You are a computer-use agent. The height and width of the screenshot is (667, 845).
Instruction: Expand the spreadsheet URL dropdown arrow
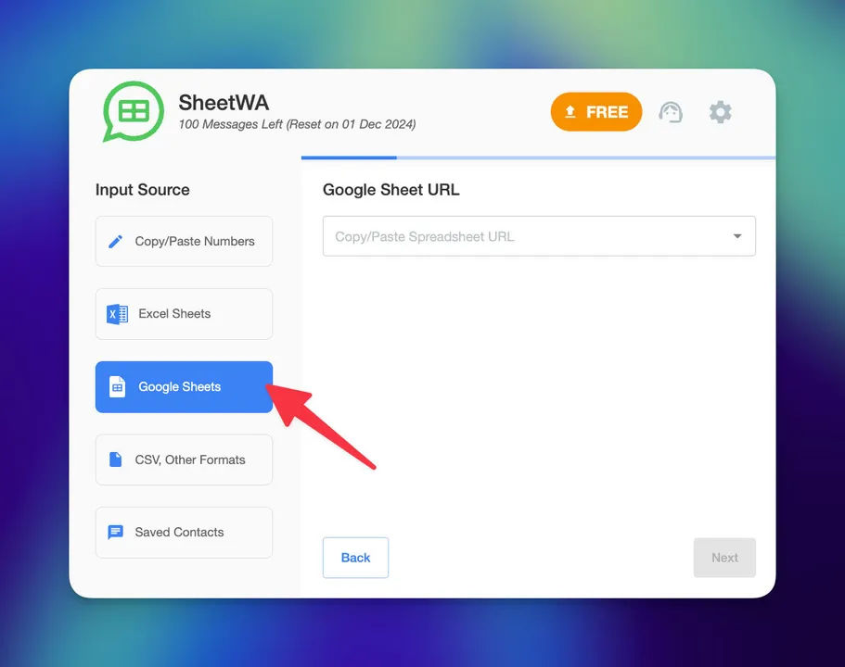click(x=736, y=236)
